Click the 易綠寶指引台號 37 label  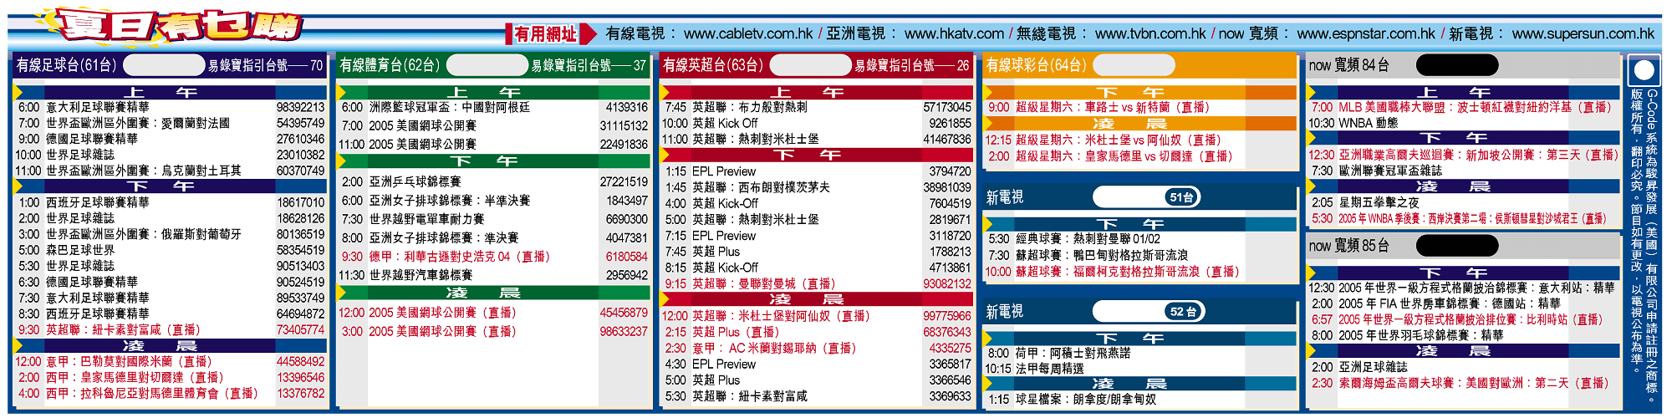[589, 65]
